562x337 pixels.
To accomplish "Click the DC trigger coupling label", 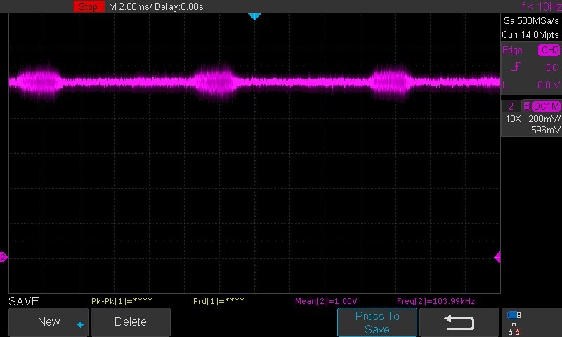I will [x=552, y=67].
